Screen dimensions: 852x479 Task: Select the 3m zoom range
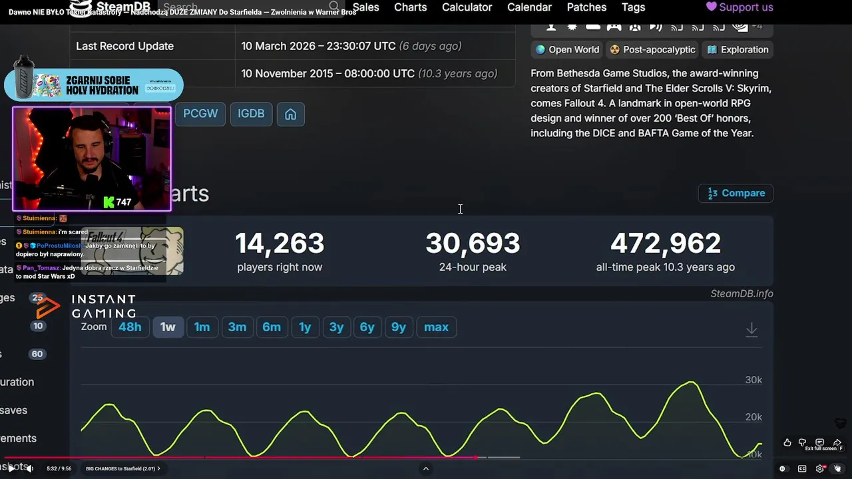click(x=237, y=327)
